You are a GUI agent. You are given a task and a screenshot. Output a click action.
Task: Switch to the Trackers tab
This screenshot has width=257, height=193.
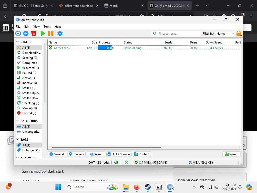[x=77, y=154]
